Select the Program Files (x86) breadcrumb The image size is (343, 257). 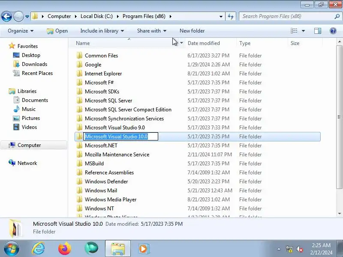[144, 16]
